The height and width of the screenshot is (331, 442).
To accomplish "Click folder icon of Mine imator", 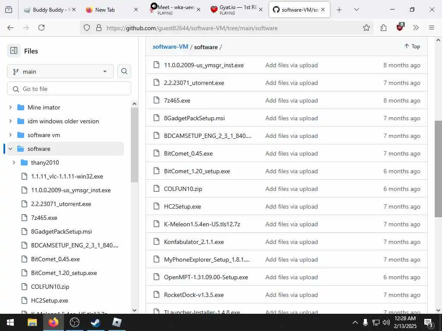I will [21, 107].
